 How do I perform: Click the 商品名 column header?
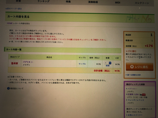click(49, 57)
